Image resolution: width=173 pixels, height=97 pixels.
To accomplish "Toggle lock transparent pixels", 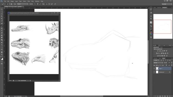I will (x=157, y=65).
